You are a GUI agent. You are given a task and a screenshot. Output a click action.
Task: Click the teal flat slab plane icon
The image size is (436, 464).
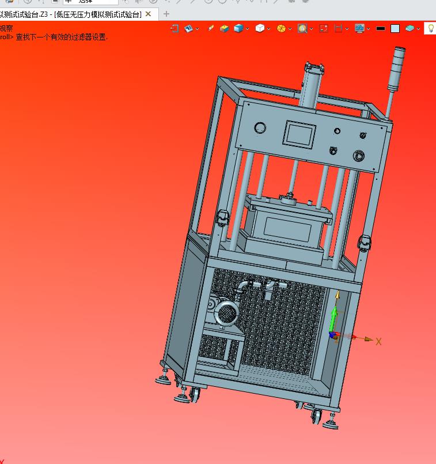pyautogui.click(x=410, y=28)
